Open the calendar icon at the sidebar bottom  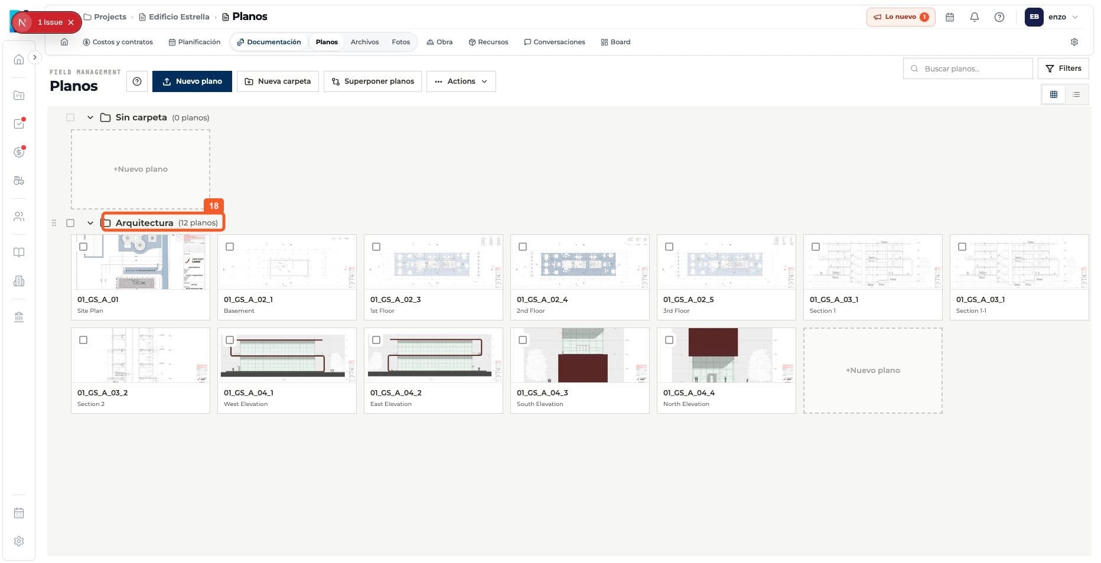point(19,513)
